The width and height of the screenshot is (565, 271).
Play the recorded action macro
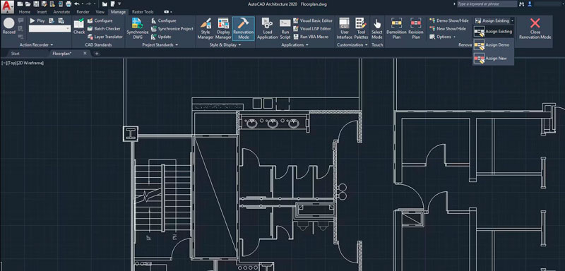(37, 20)
